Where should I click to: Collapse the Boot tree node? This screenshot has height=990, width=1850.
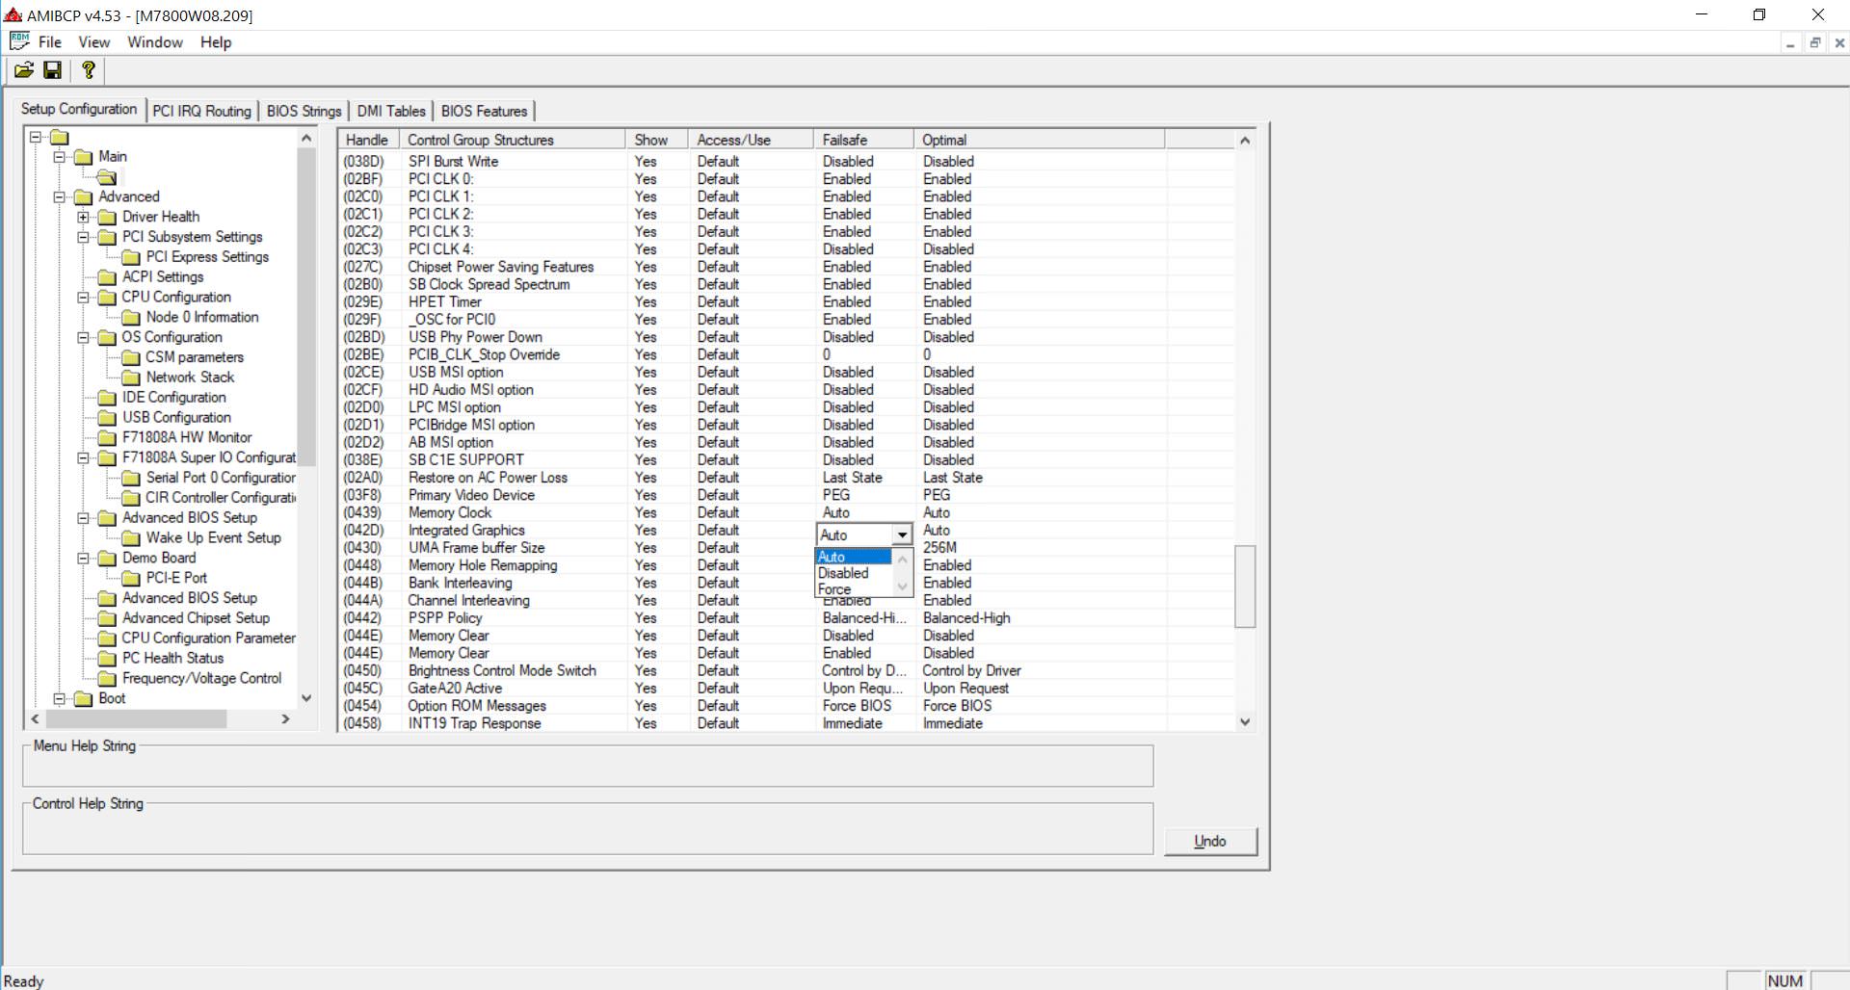pos(59,699)
